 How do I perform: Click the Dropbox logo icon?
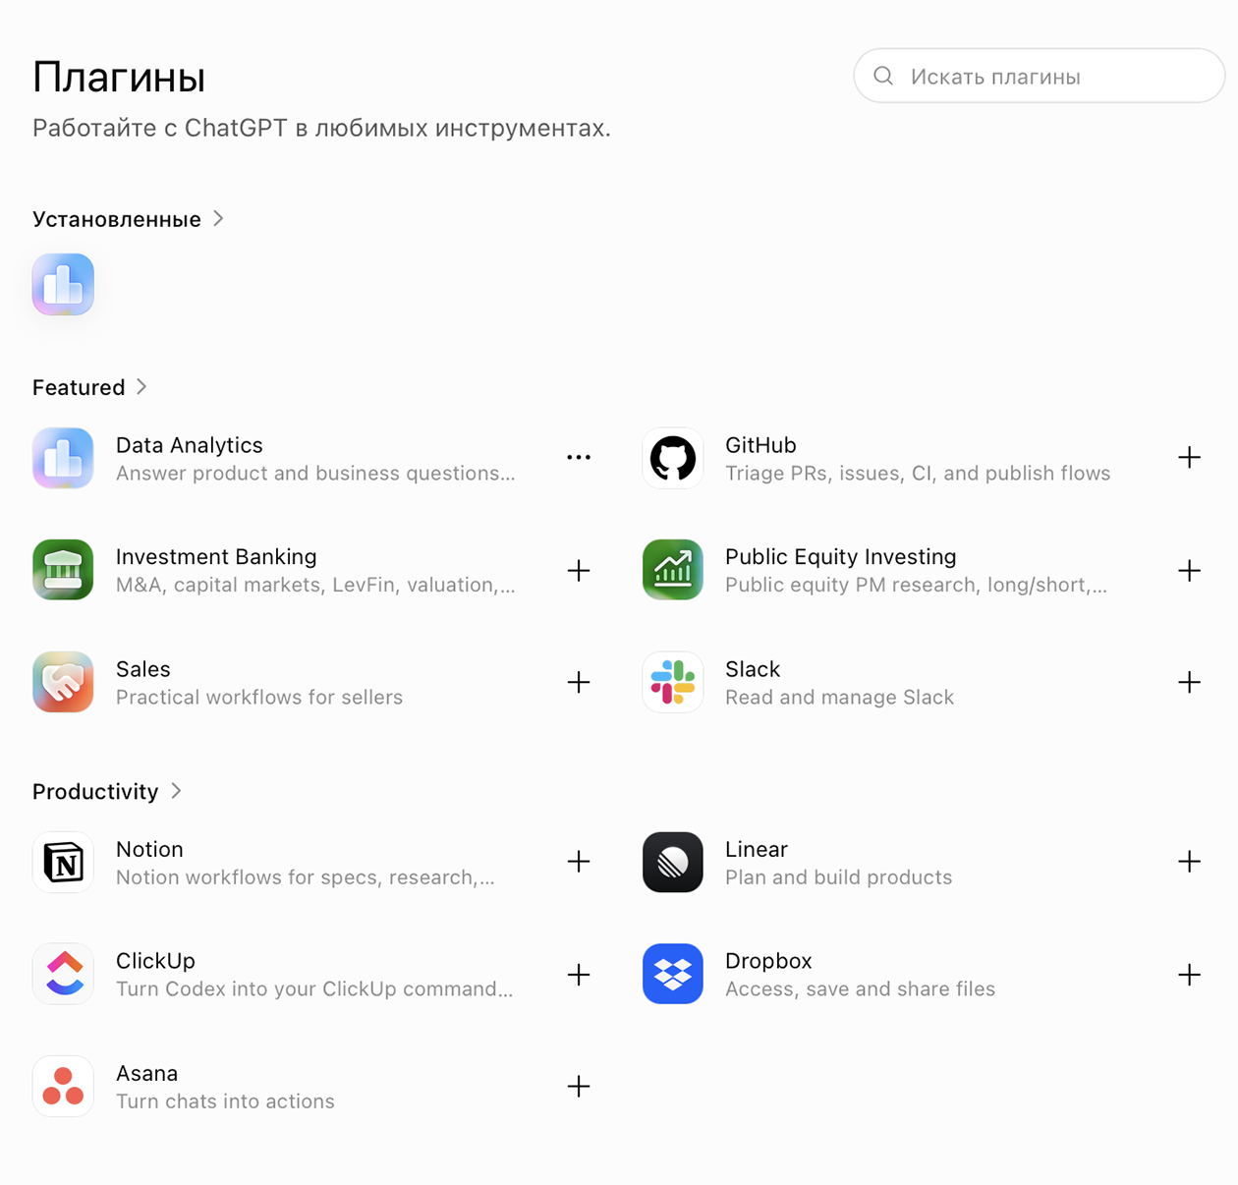tap(673, 974)
